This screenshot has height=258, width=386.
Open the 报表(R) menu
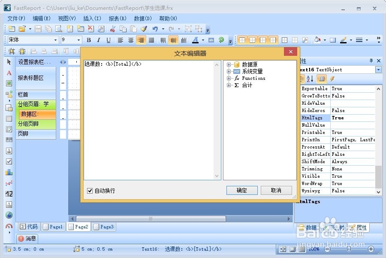(119, 18)
